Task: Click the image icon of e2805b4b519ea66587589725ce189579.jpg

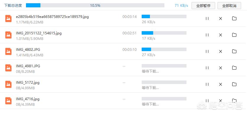Action: 8,19
